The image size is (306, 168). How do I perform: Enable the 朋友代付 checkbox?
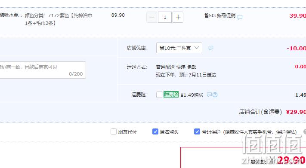click(x=114, y=131)
